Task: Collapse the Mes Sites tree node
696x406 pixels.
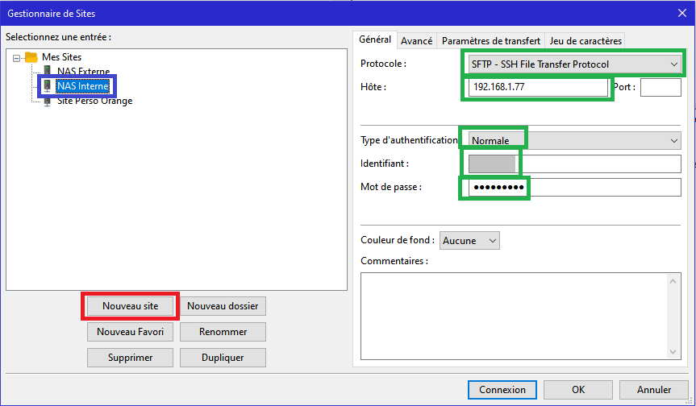Action: click(x=18, y=57)
